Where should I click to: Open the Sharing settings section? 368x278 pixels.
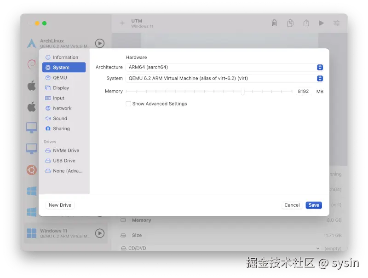[x=64, y=129]
